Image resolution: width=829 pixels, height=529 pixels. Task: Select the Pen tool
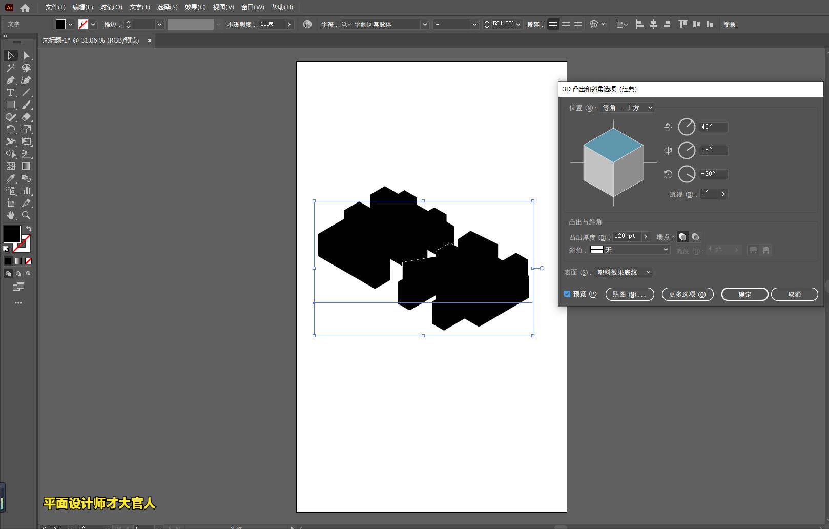[10, 80]
